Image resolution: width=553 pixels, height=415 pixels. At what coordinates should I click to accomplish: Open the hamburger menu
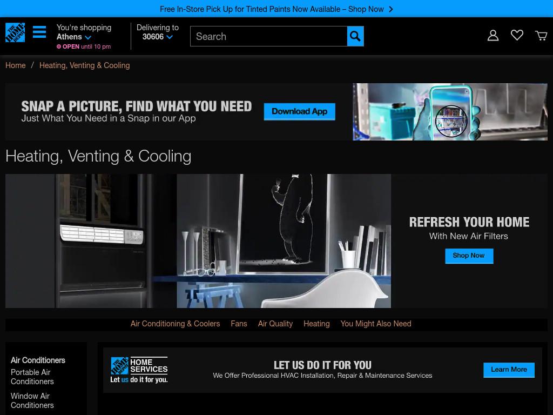[x=39, y=32]
